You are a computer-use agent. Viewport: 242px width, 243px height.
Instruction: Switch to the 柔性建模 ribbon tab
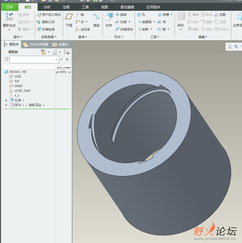tap(127, 7)
